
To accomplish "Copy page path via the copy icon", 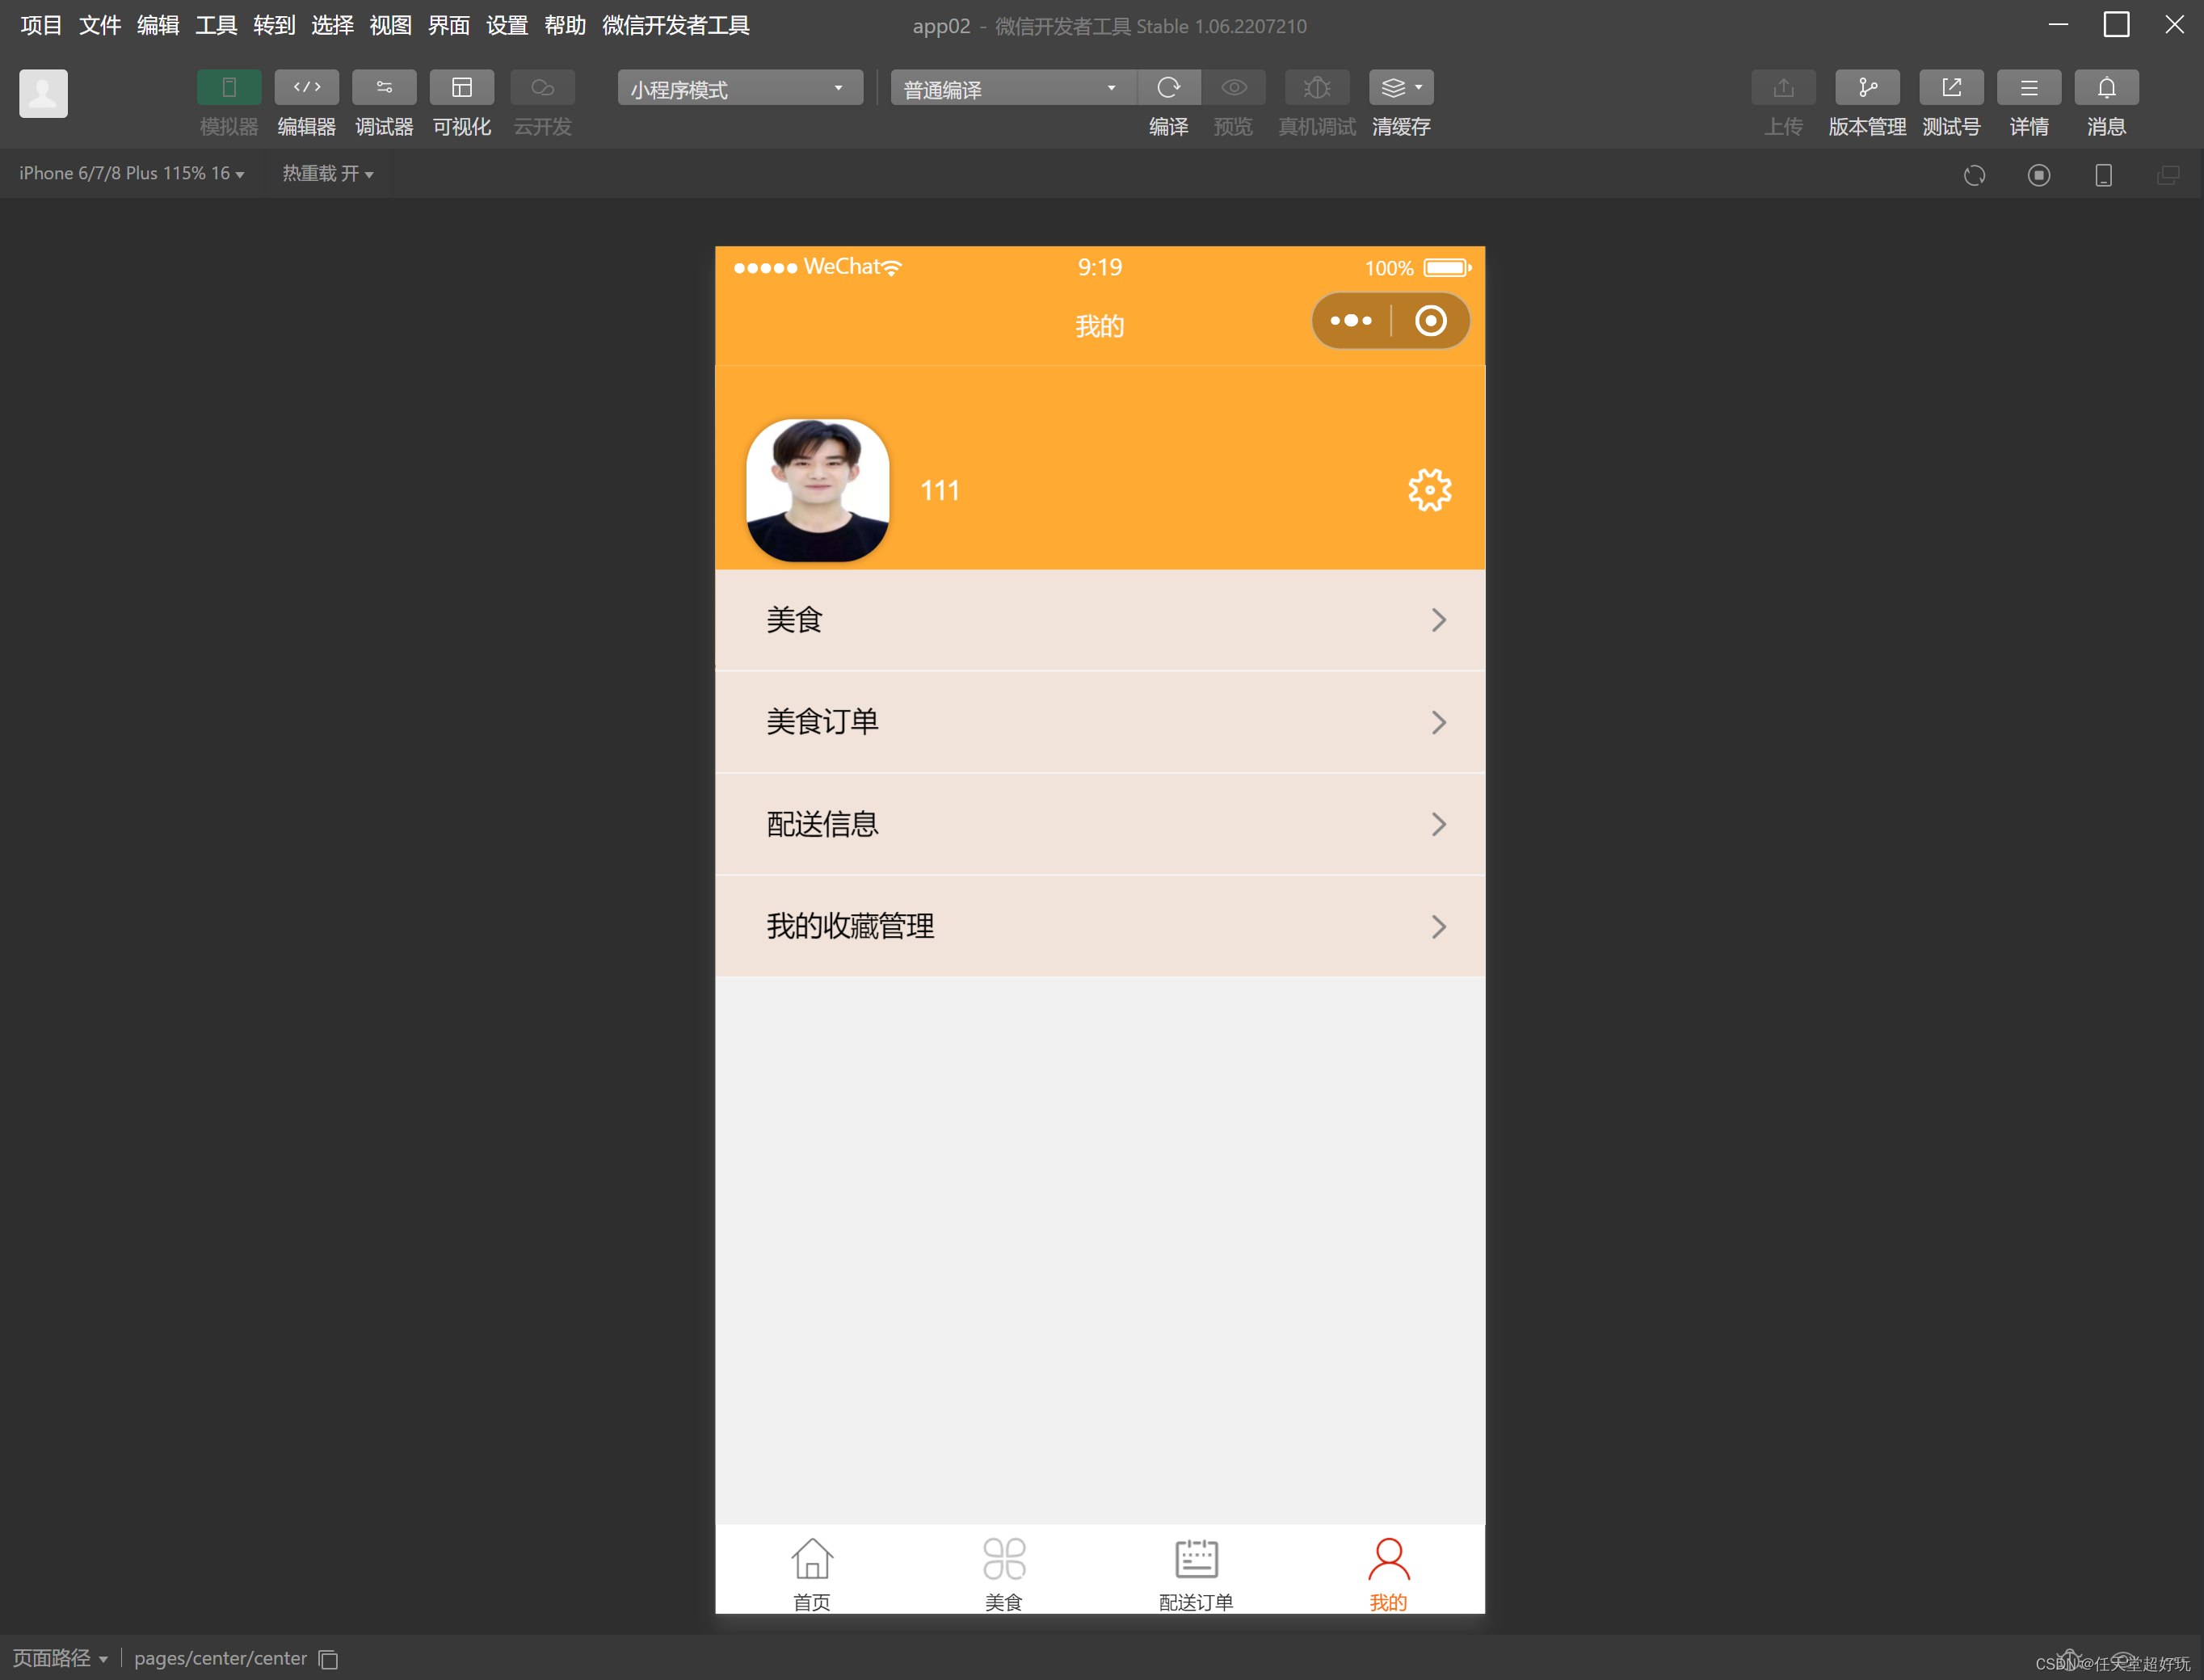I will (x=328, y=1660).
